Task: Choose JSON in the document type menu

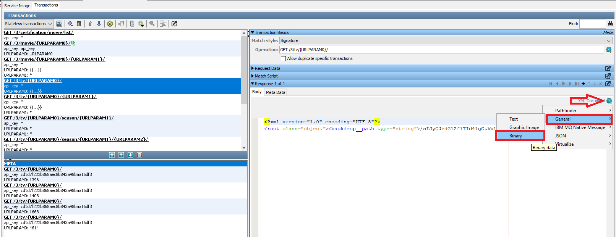Action: click(x=561, y=136)
